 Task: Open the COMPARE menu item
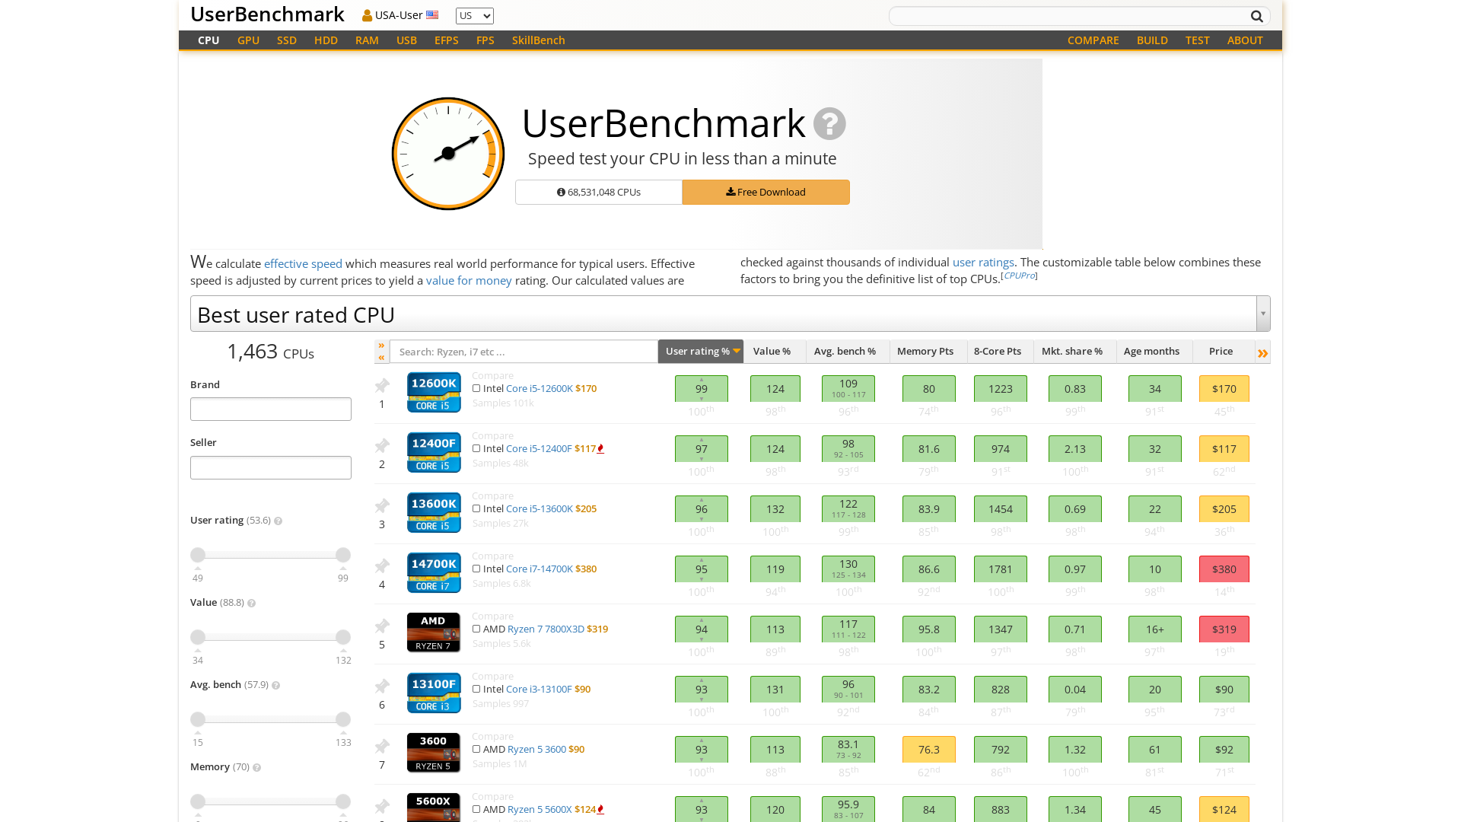pos(1093,40)
